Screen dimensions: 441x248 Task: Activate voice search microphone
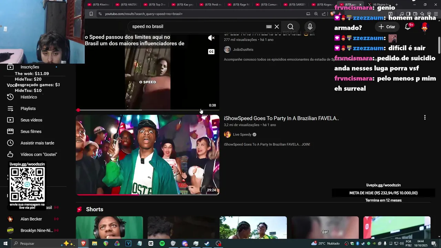coord(310,27)
